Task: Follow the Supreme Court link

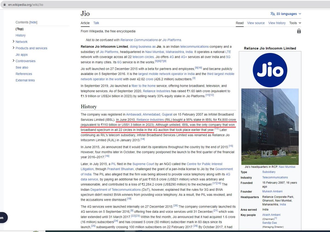Action: (x=143, y=164)
